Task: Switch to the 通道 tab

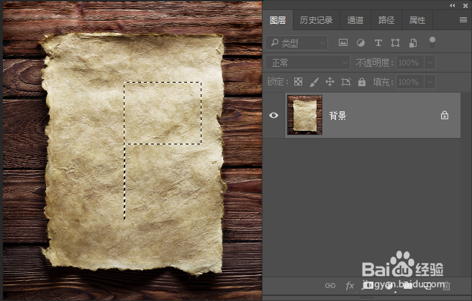Action: coord(355,20)
